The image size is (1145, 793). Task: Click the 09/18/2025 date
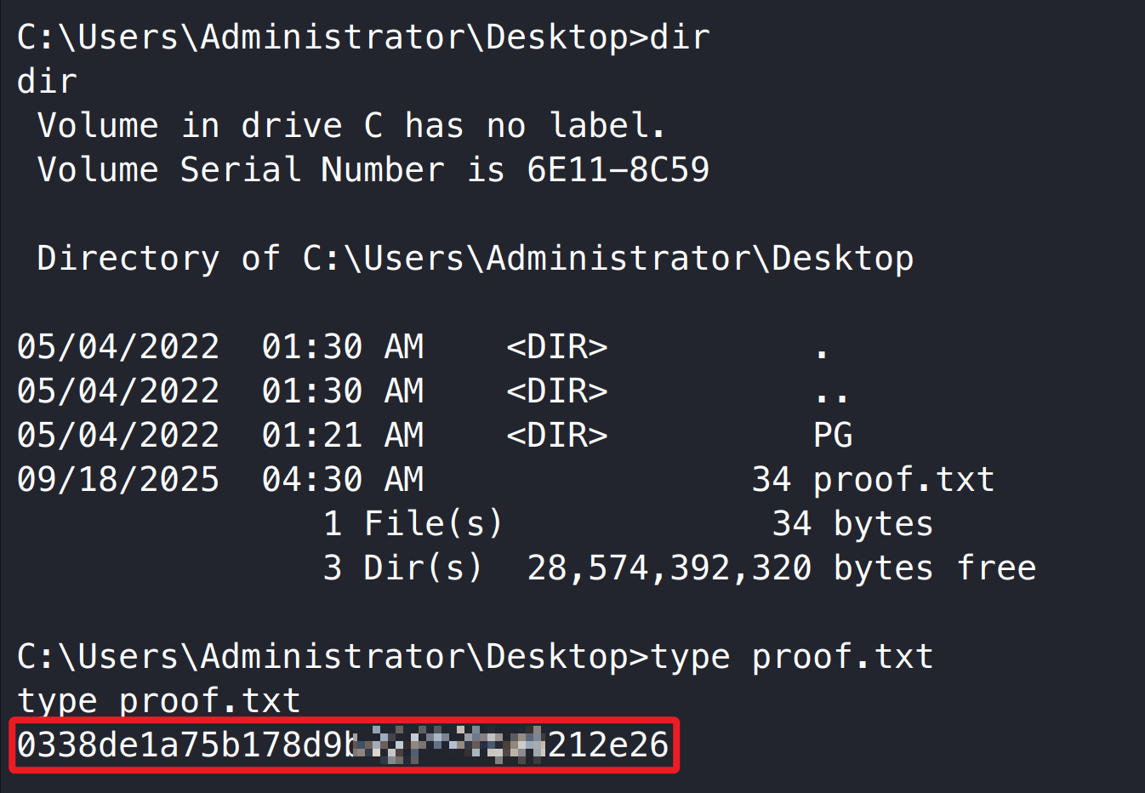click(118, 480)
